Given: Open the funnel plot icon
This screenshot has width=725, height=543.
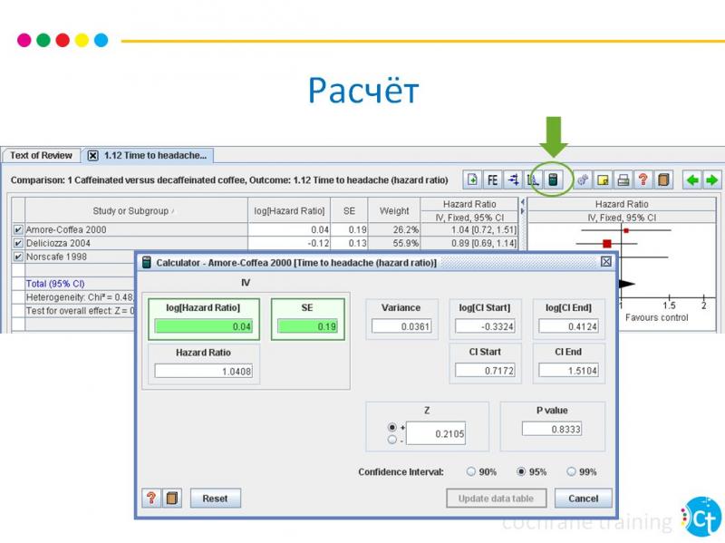Looking at the screenshot, I should [x=533, y=179].
